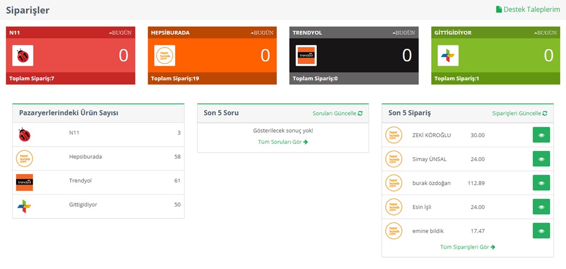Screen dimensions: 566x269
Task: Click Son 5 Sipariş panel title
Action: (x=410, y=112)
